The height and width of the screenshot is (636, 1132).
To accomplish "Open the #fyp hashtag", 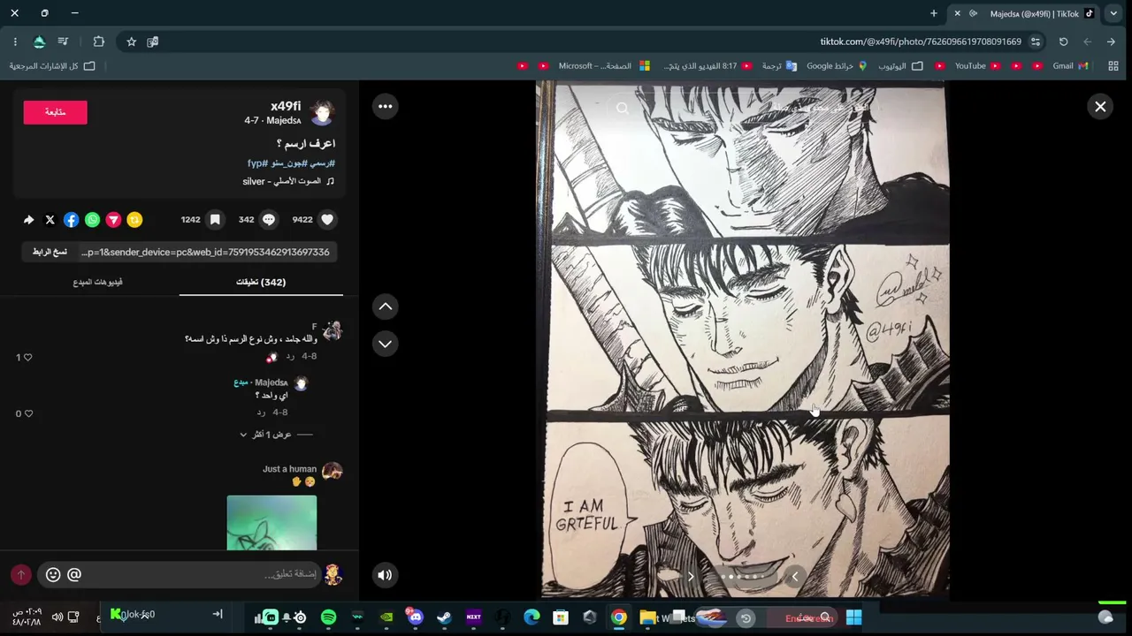I will point(257,163).
